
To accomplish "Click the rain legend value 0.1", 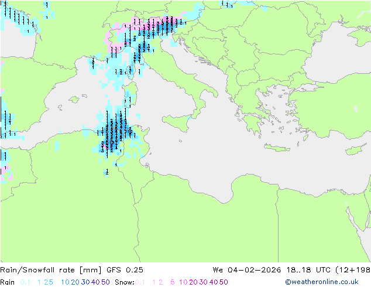I will click(x=25, y=282).
